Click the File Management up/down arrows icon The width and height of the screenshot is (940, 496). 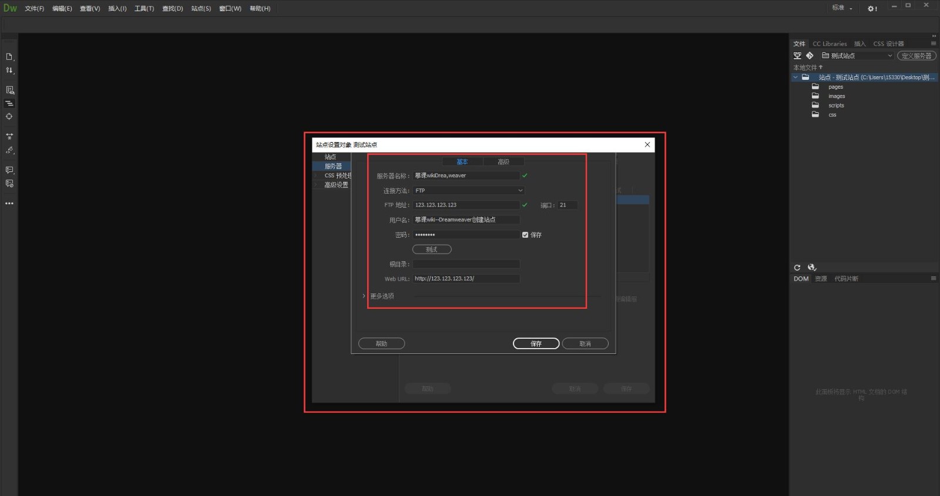click(x=9, y=70)
